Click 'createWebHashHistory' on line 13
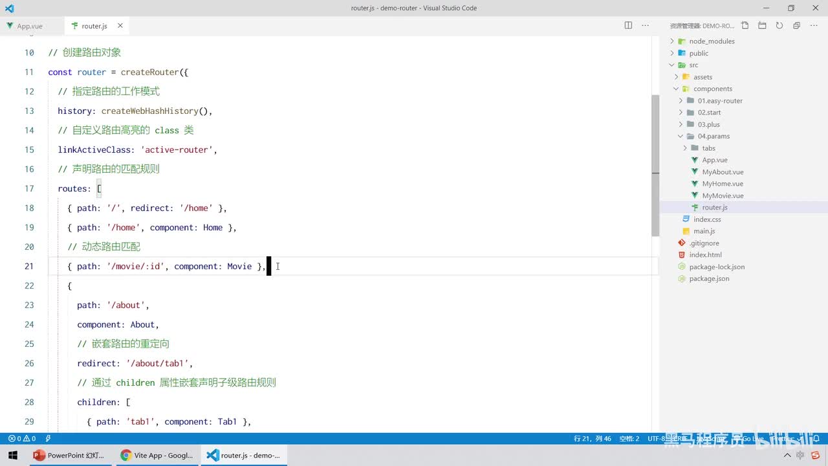 (149, 111)
